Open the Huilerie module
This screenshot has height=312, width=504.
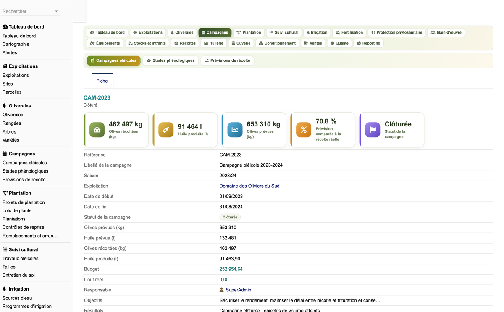coord(213,43)
